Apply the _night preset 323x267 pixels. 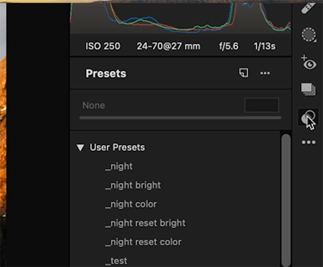pos(119,166)
